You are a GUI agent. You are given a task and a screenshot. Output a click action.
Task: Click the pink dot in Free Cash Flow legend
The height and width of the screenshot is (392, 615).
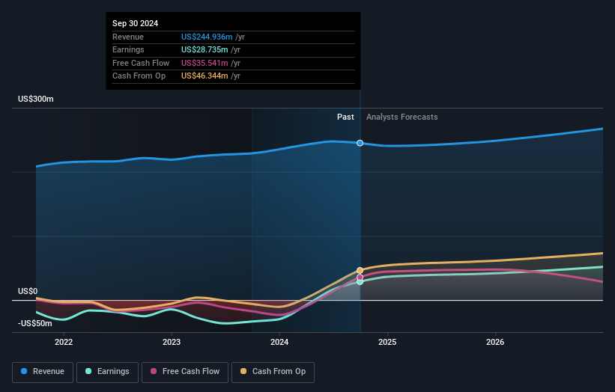coord(154,371)
